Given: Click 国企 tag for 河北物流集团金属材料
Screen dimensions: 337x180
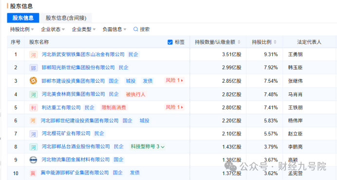Looking at the screenshot, I should [118, 160].
